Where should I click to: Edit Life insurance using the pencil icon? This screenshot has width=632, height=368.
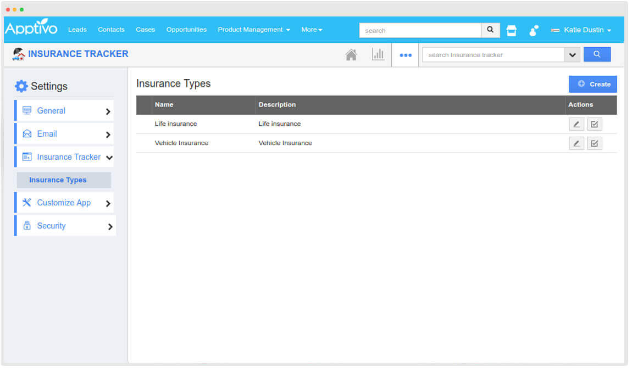[576, 124]
